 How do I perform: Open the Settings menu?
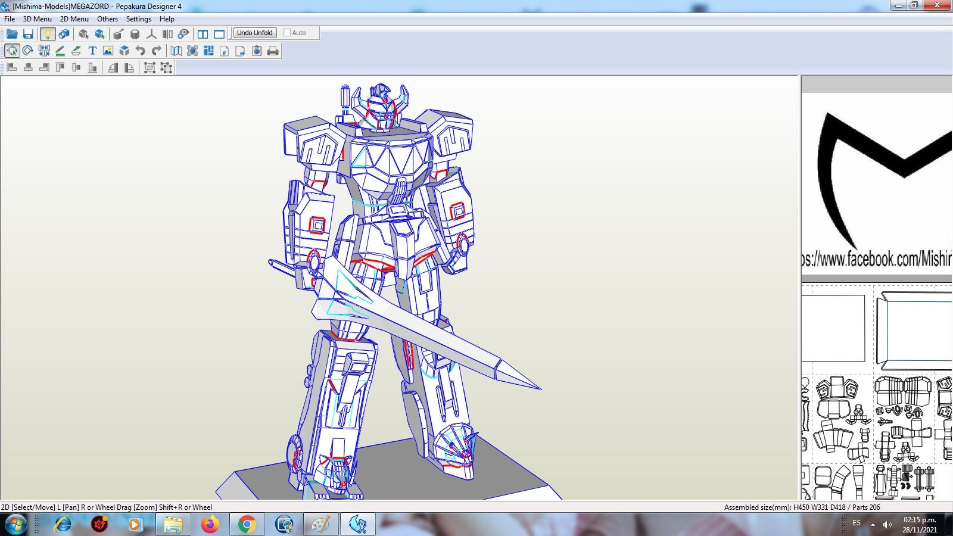[x=138, y=18]
